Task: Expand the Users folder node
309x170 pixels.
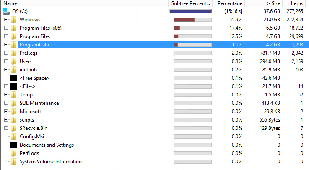Action: point(6,61)
